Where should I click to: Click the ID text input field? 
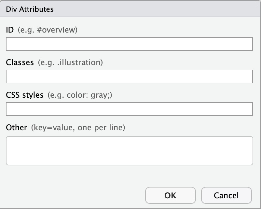pos(129,44)
